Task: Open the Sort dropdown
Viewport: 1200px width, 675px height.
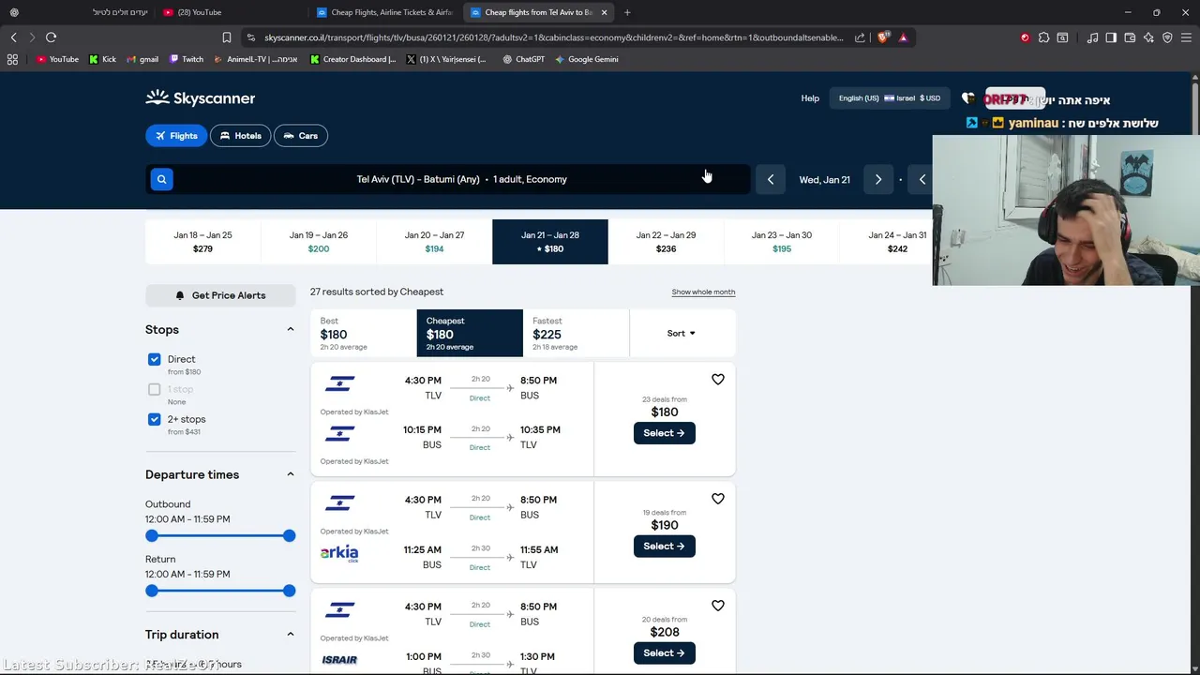Action: (682, 333)
